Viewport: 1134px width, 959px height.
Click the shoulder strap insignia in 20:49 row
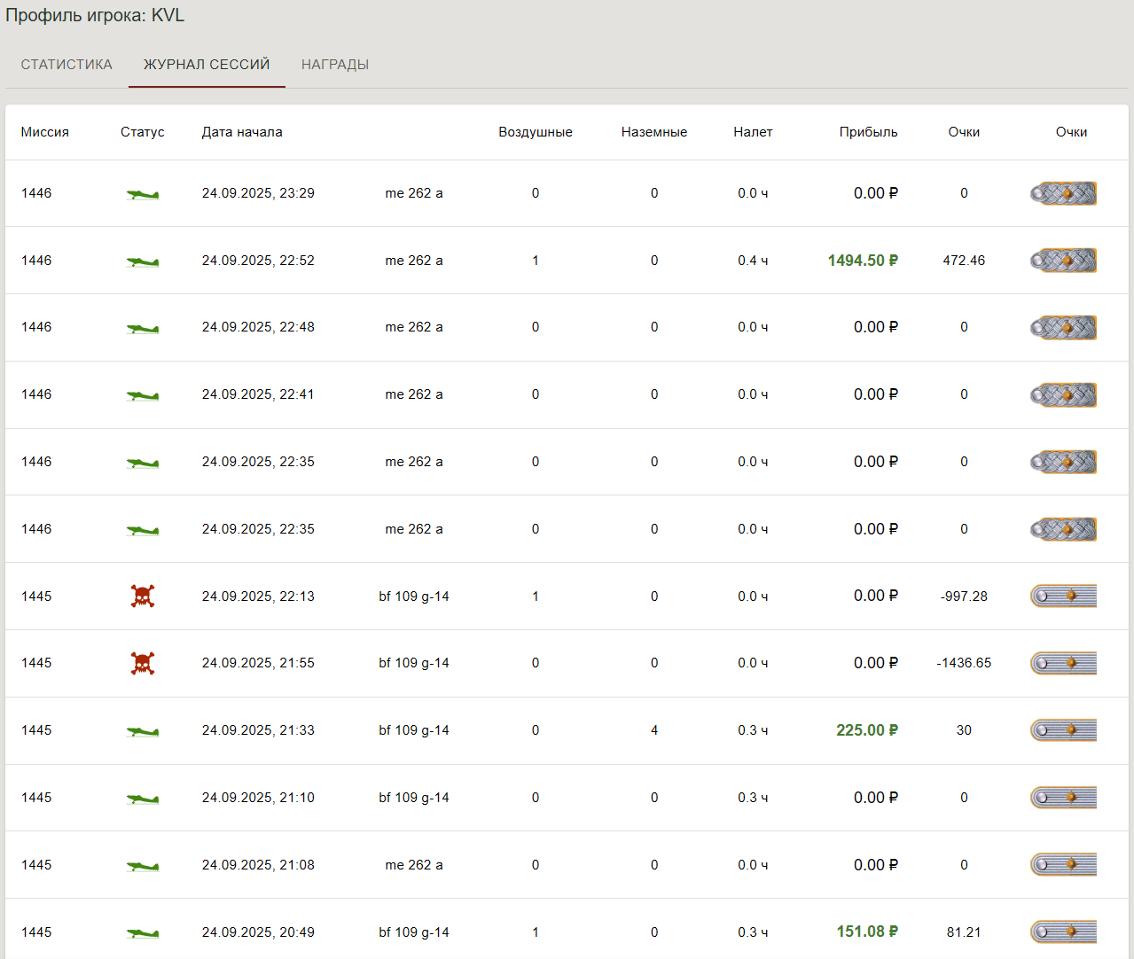point(1063,932)
